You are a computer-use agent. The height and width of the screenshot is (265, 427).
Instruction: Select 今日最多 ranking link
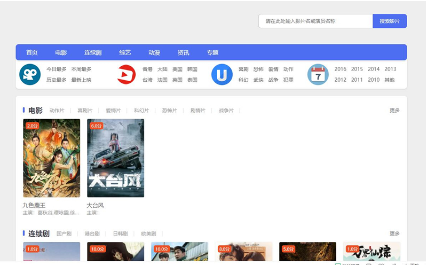pos(57,69)
